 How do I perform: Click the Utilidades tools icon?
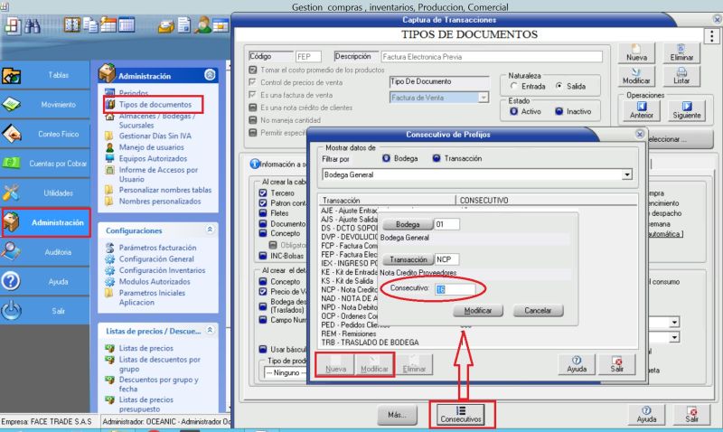point(13,193)
